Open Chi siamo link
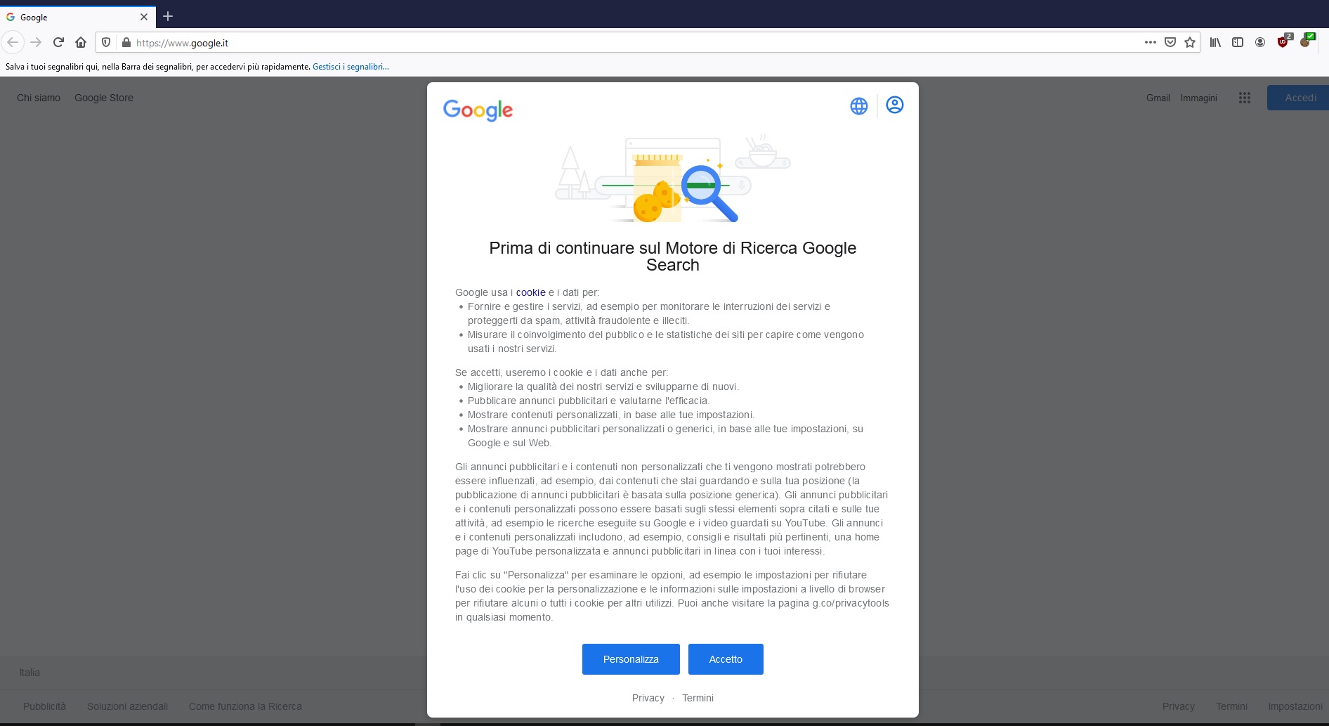 pyautogui.click(x=39, y=98)
